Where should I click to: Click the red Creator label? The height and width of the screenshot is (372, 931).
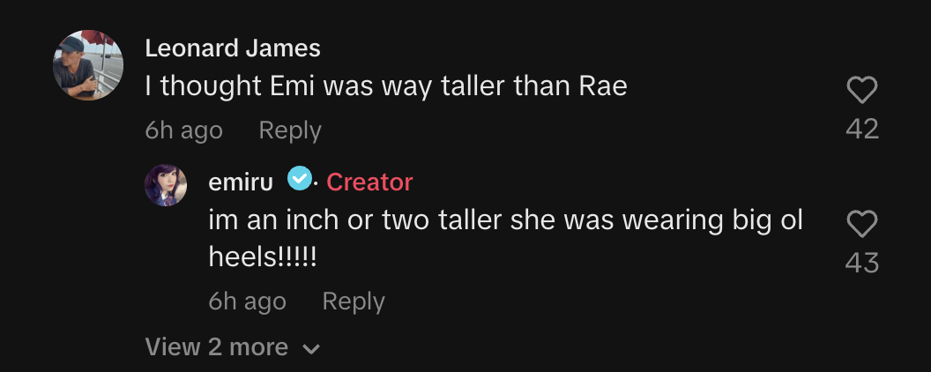(x=369, y=182)
